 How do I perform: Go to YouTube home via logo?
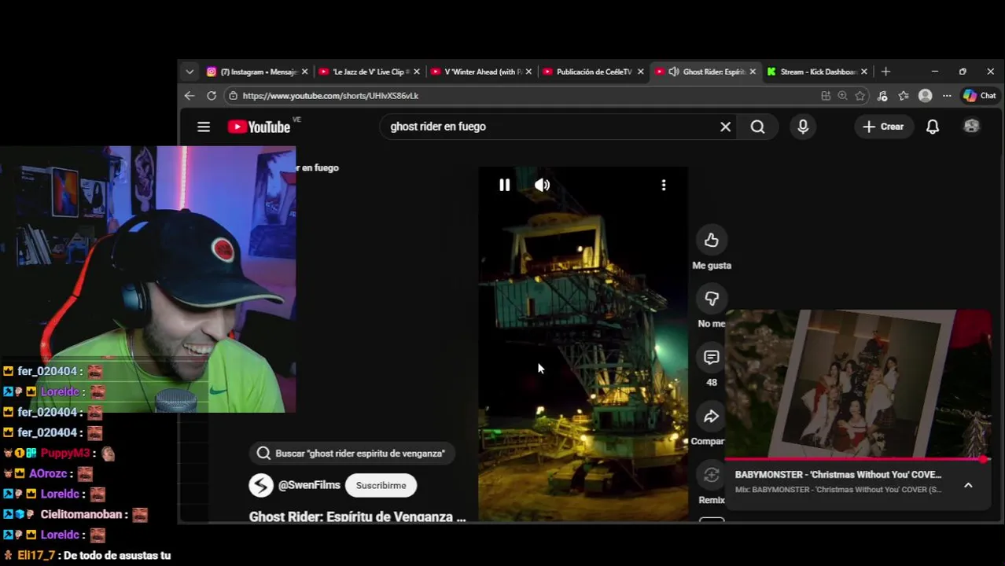click(260, 127)
